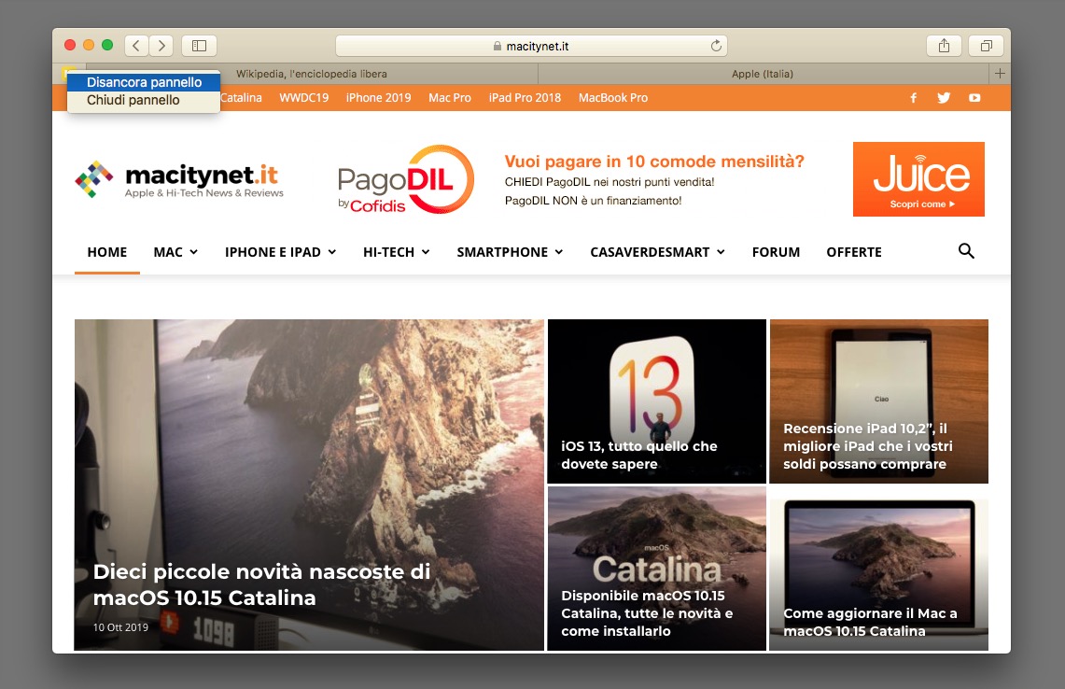Open macitynet Facebook page icon

point(914,98)
